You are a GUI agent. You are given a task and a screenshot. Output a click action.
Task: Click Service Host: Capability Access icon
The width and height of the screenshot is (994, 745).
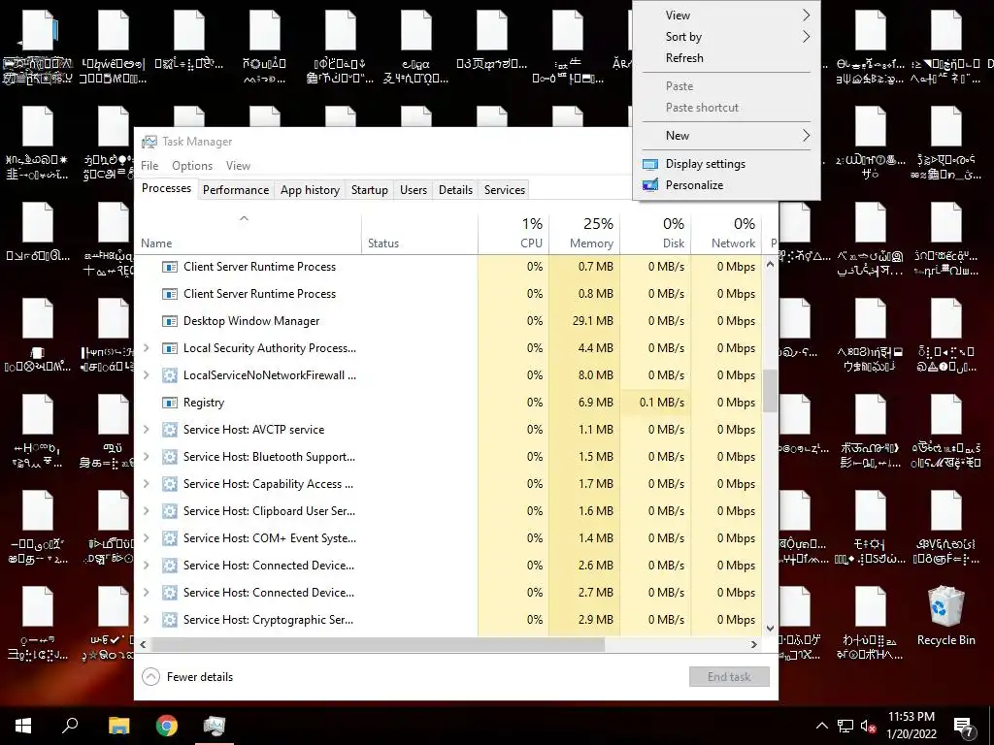(169, 484)
